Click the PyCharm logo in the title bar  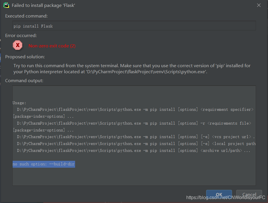tap(6, 5)
